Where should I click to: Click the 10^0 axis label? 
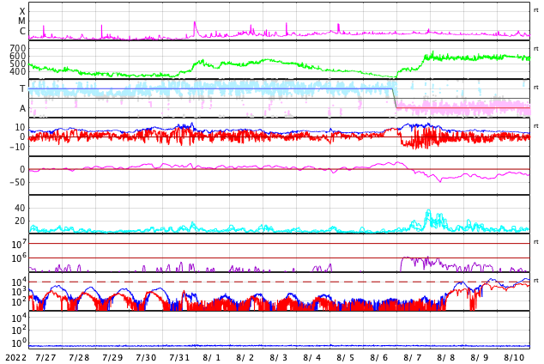[x=19, y=344]
